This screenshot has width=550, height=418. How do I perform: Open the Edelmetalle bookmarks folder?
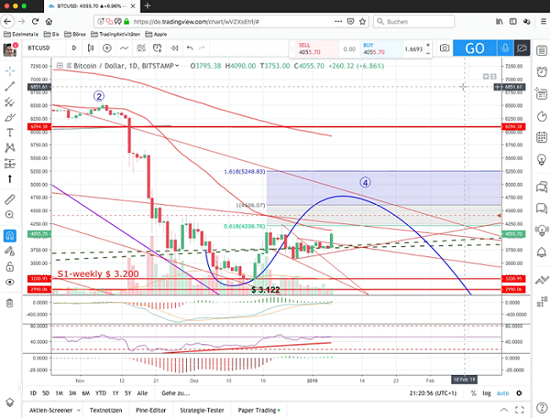[21, 34]
